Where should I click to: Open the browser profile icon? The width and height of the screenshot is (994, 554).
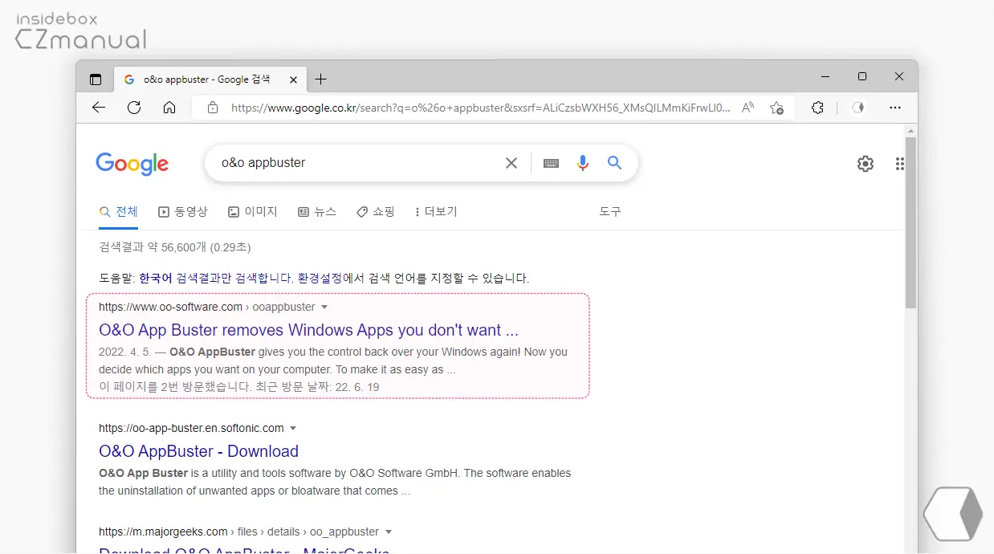pyautogui.click(x=858, y=108)
